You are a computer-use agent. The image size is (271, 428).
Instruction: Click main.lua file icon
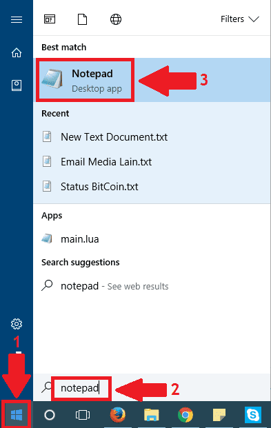tap(47, 239)
